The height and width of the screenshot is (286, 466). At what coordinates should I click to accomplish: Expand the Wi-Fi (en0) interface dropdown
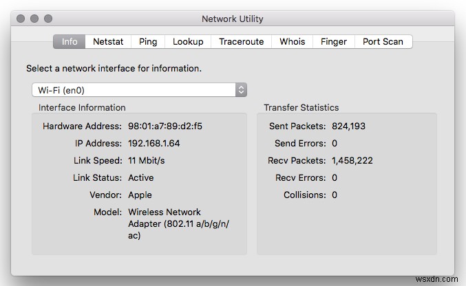(x=139, y=89)
